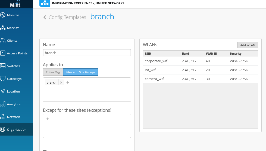Click the Switches icon in the sidebar

[3, 66]
